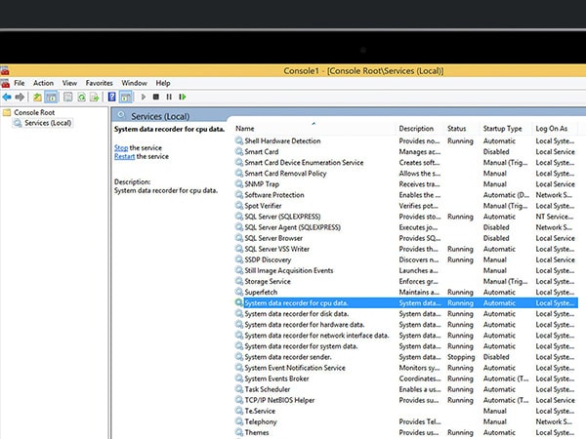Sort by the Startup Type column header
This screenshot has height=439, width=586.
pyautogui.click(x=505, y=129)
